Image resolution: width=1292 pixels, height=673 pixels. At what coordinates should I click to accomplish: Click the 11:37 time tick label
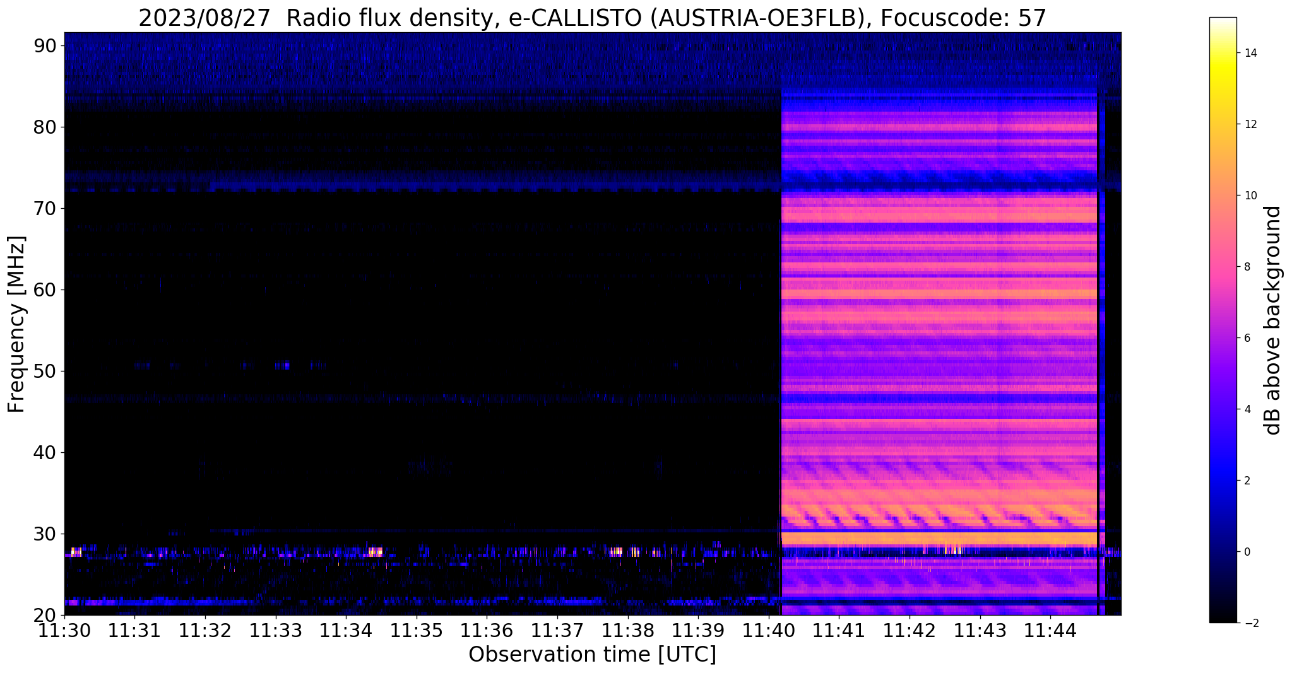pyautogui.click(x=557, y=630)
